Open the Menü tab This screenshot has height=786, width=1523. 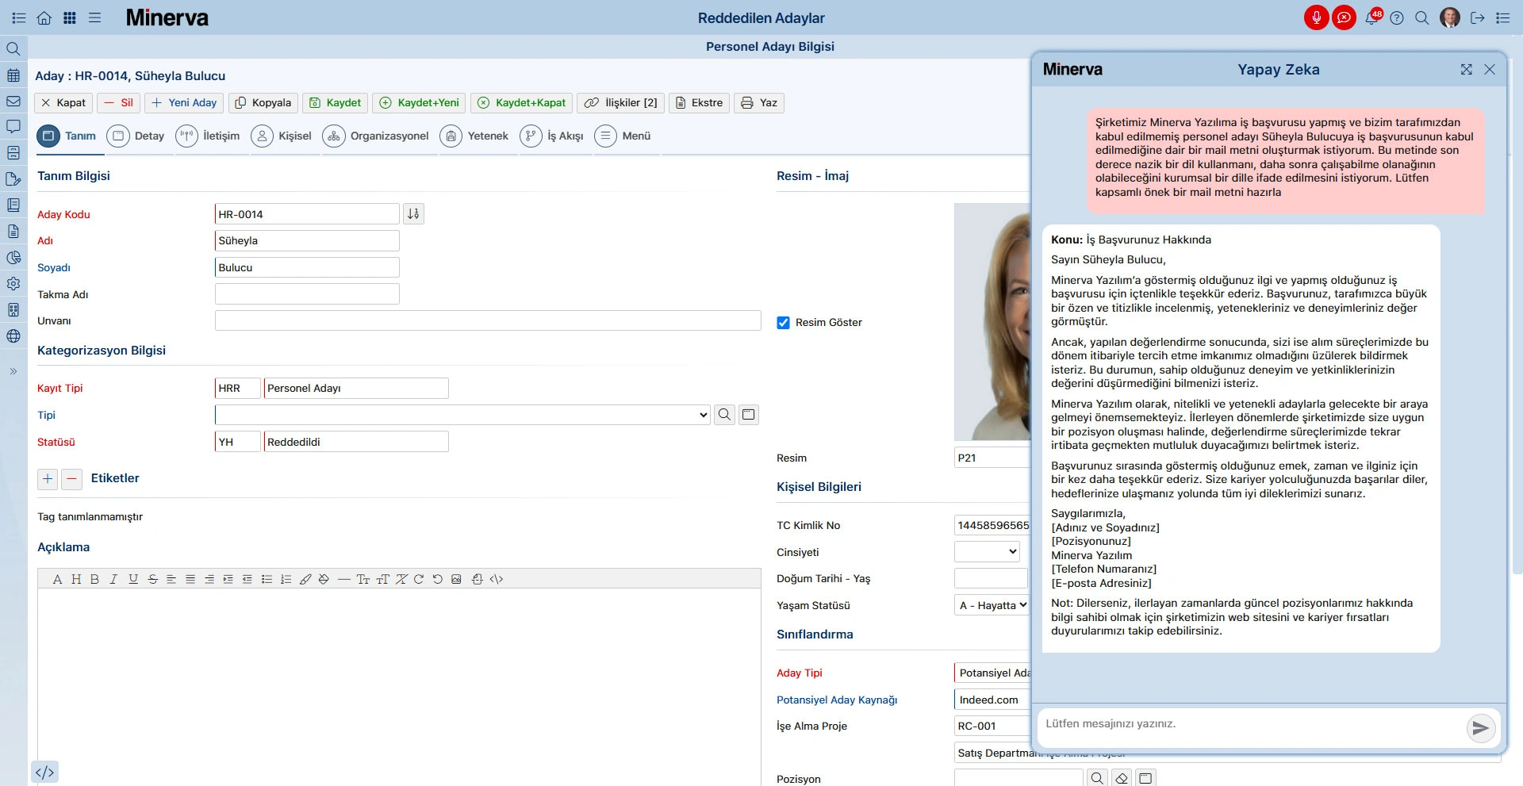pyautogui.click(x=623, y=136)
